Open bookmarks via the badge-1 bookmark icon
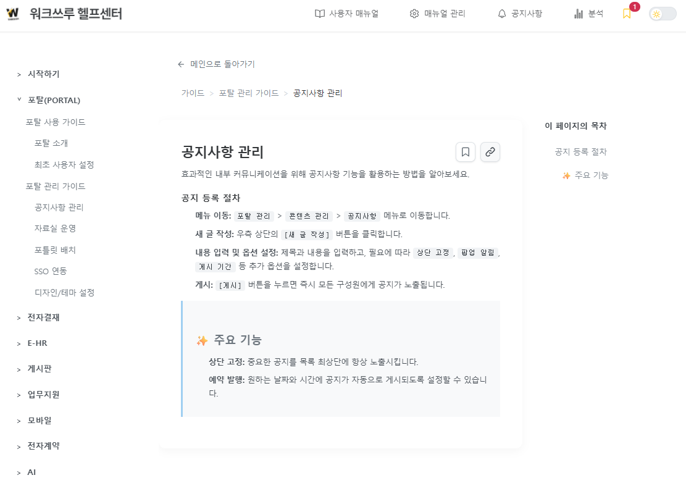This screenshot has height=491, width=686. [627, 13]
